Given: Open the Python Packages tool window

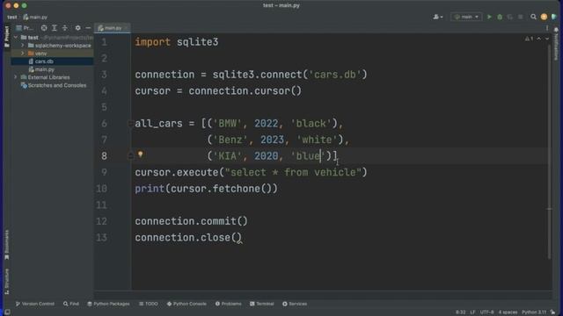Looking at the screenshot, I should point(108,304).
